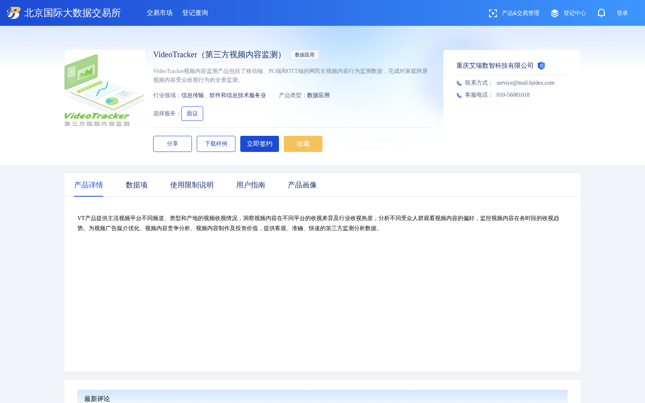
Task: Open 登记查询 in the top navigation
Action: 195,13
